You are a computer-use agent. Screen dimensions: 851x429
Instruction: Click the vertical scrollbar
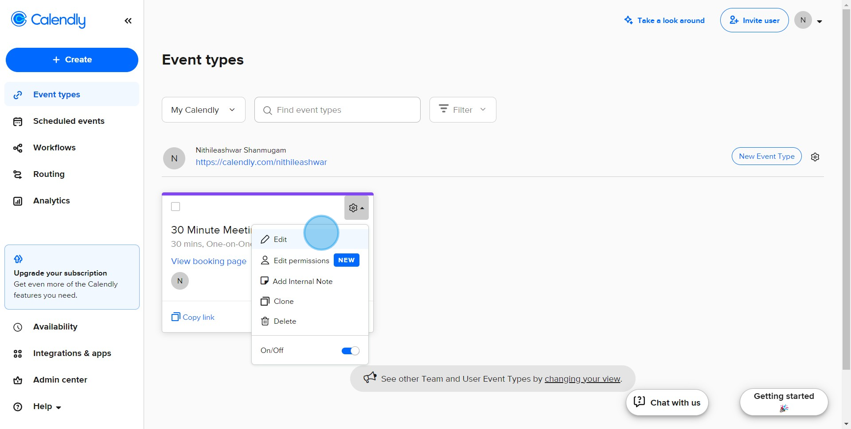(847, 190)
